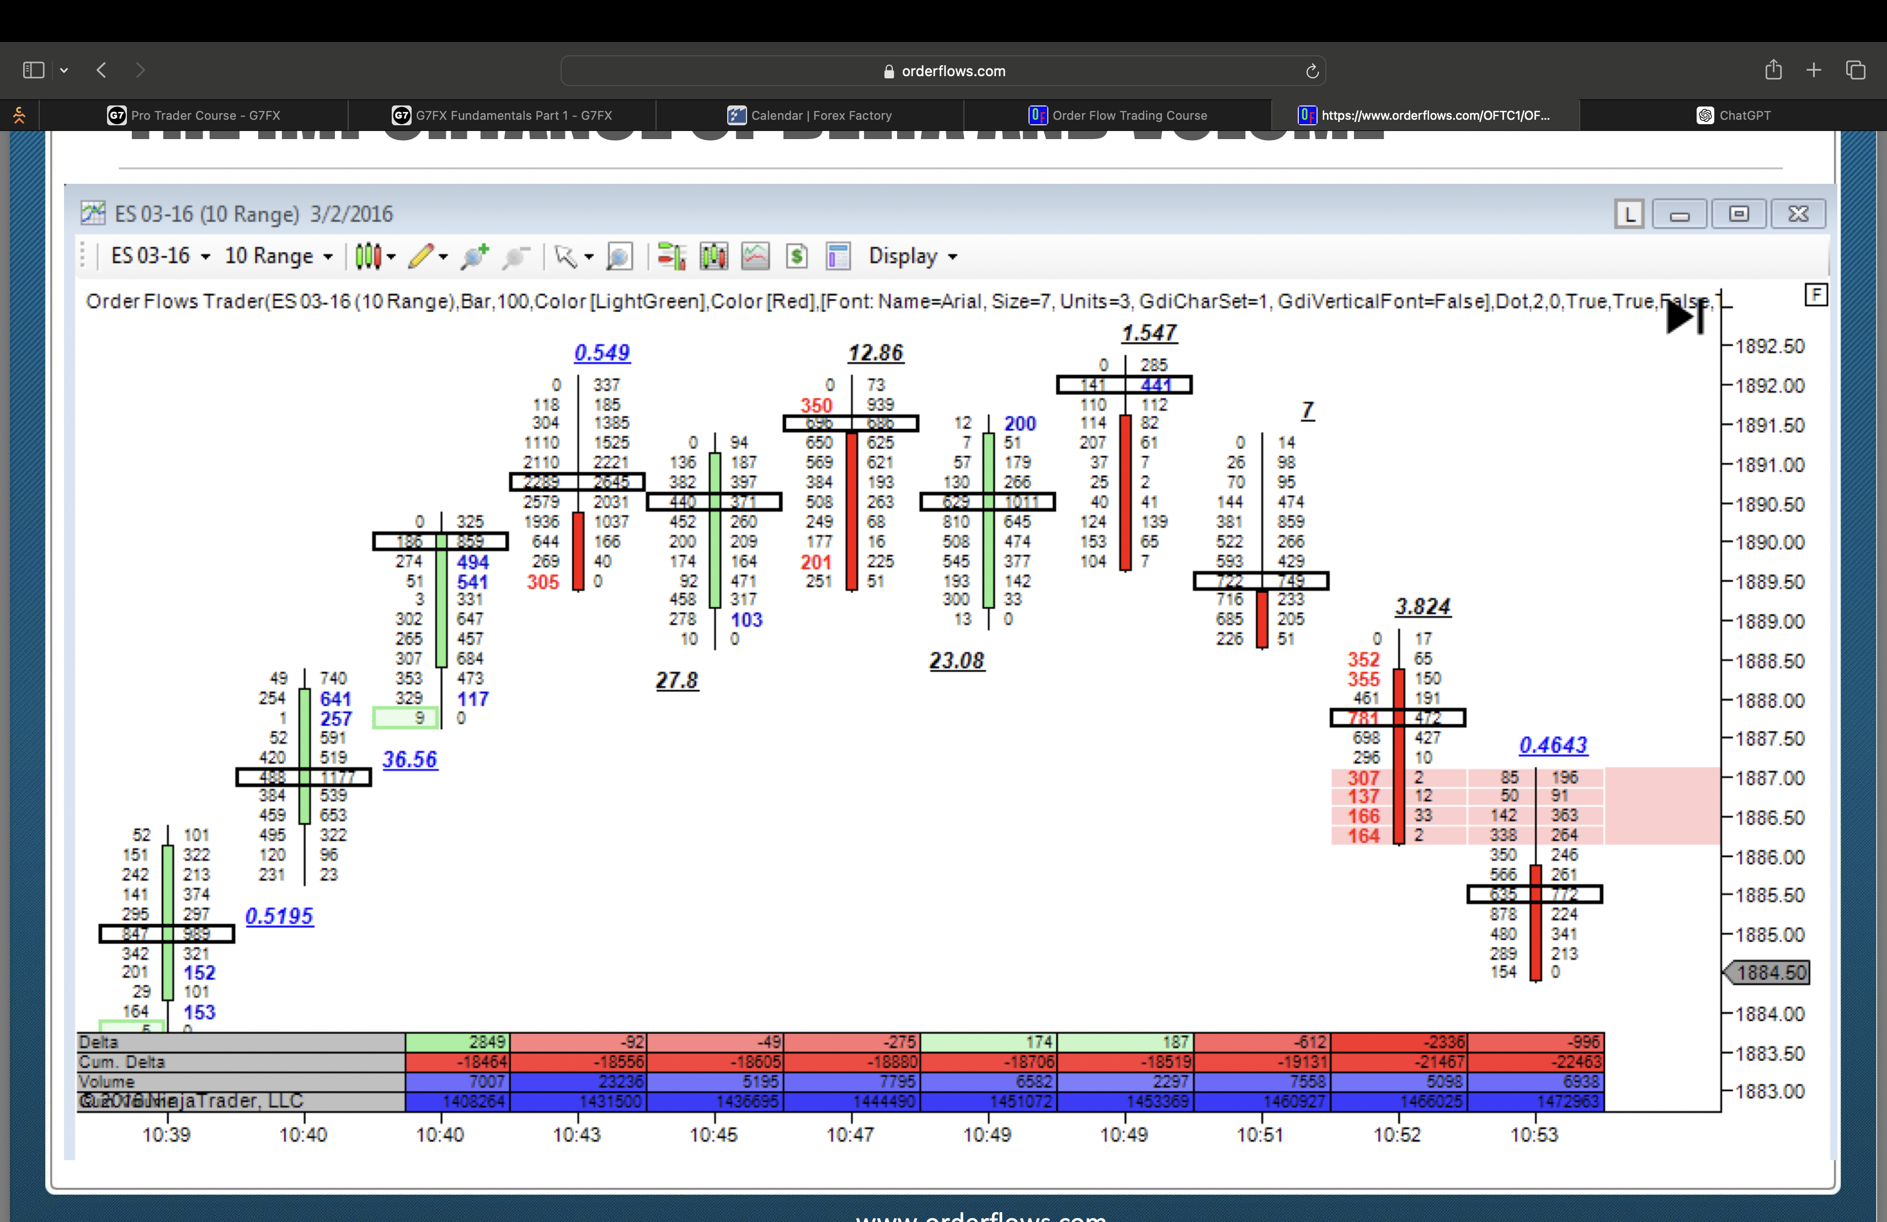Click the page reload button
This screenshot has height=1222, width=1887.
point(1312,71)
